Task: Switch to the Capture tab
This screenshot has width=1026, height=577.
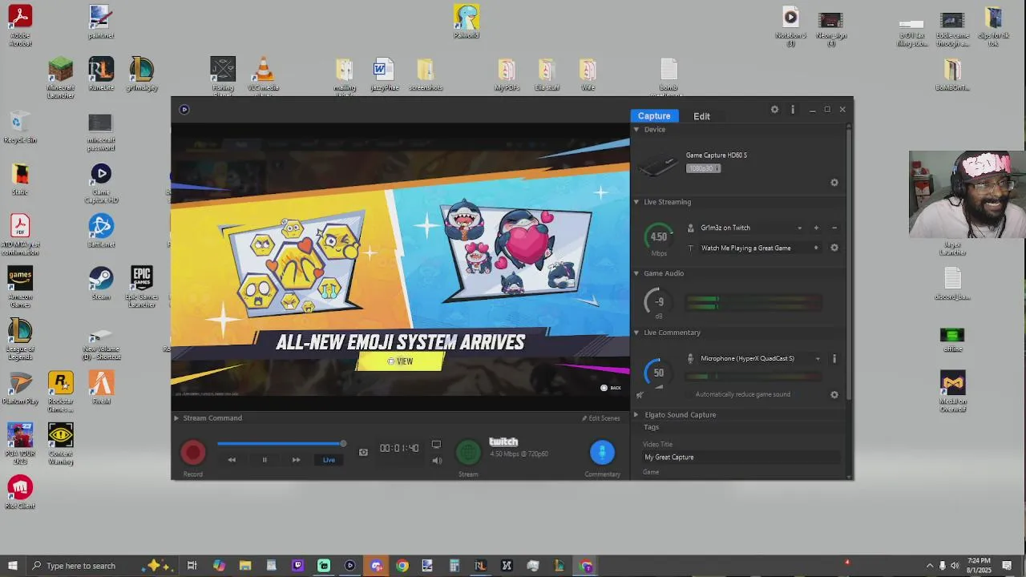Action: 654,116
